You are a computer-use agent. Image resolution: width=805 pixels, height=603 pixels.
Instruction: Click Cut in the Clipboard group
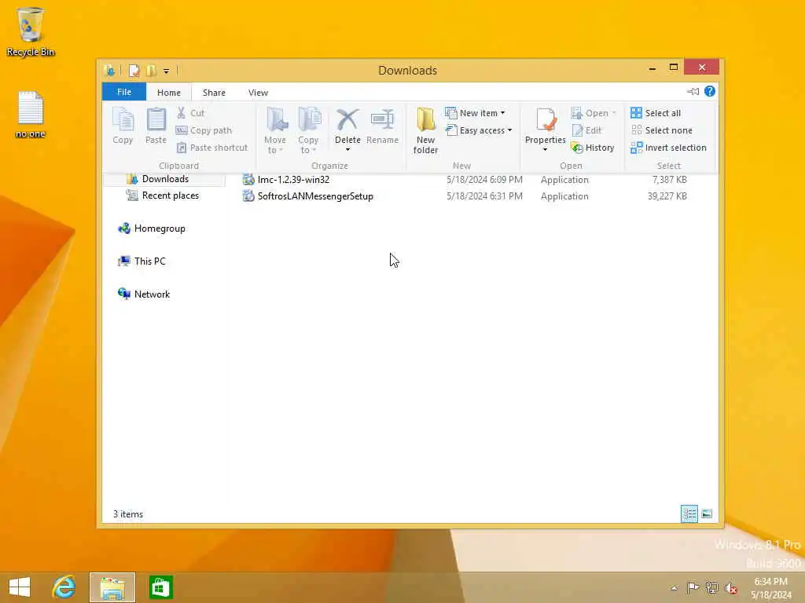pyautogui.click(x=190, y=113)
